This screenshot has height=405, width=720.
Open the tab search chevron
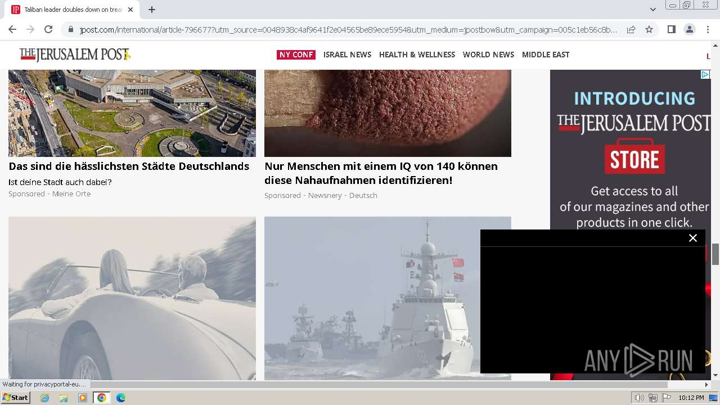[x=653, y=10]
